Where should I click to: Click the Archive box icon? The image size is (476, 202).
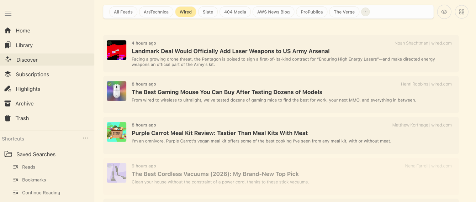[8, 103]
